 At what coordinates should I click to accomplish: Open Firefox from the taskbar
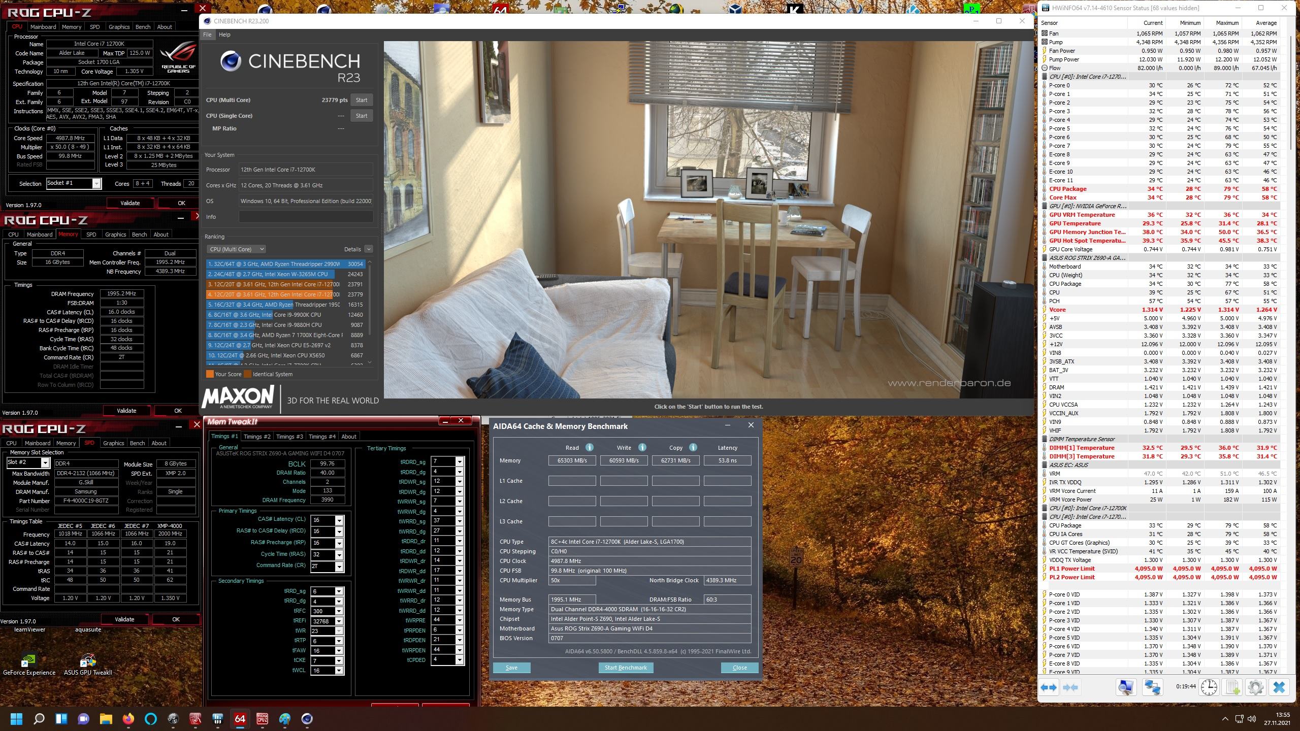point(128,719)
